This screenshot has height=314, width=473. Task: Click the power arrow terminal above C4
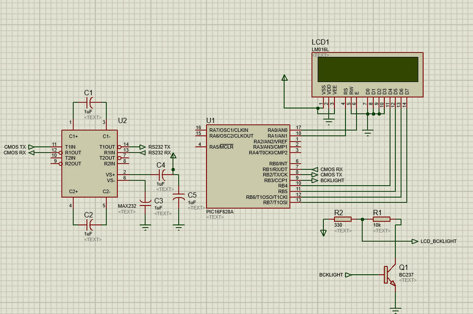point(173,156)
